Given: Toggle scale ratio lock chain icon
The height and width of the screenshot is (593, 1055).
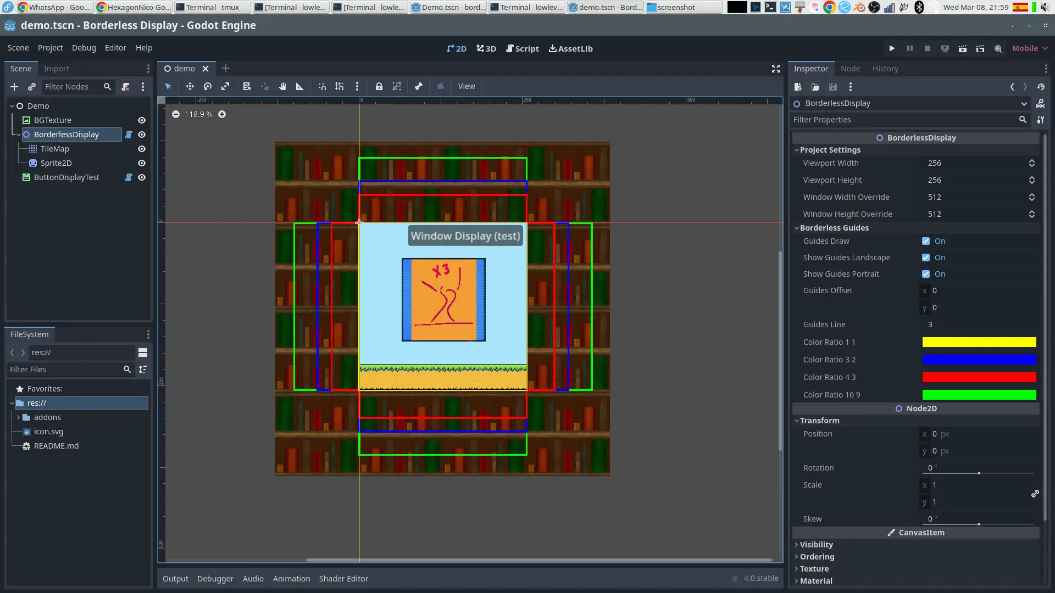Looking at the screenshot, I should click(x=1035, y=494).
